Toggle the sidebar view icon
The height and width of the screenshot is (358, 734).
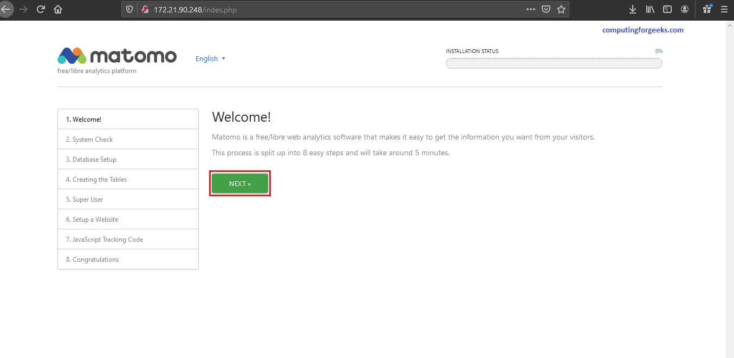tap(667, 9)
